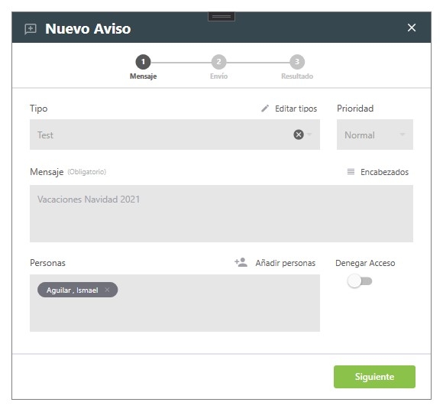Click the green Siguiente button
This screenshot has height=412, width=443.
(x=374, y=377)
